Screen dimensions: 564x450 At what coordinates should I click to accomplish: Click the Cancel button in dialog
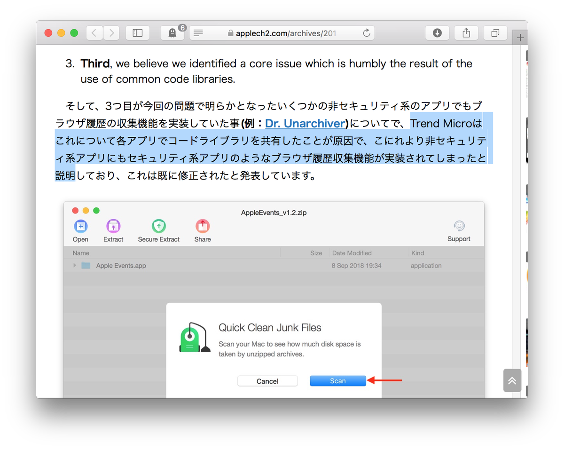coord(267,381)
